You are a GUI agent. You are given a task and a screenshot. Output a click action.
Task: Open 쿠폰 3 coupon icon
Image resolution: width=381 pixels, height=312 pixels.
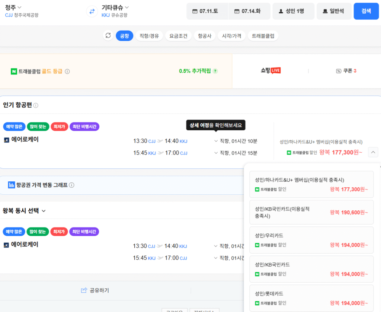(x=339, y=71)
